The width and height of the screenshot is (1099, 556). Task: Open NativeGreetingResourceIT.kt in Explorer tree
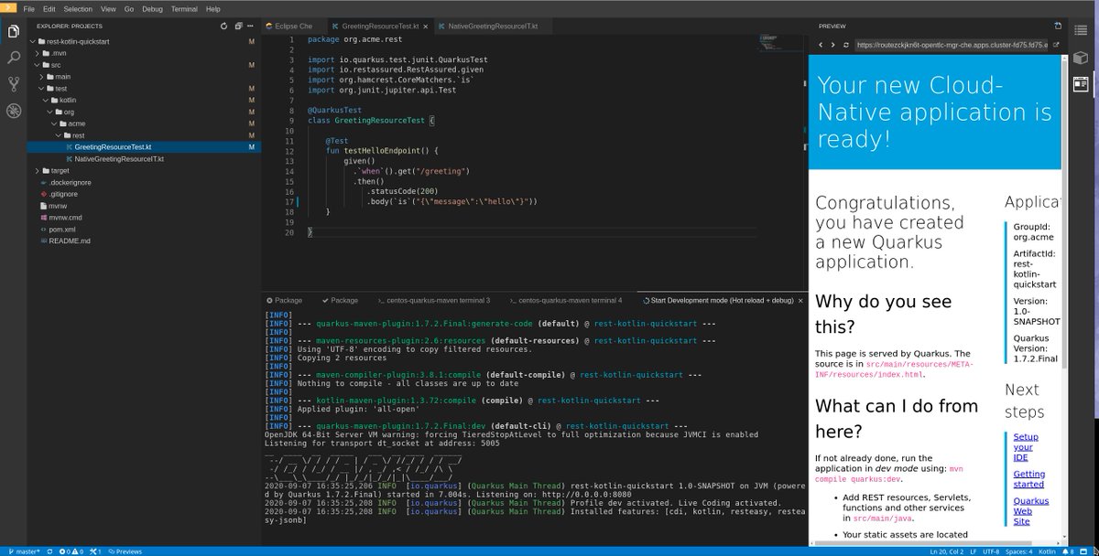pyautogui.click(x=119, y=159)
